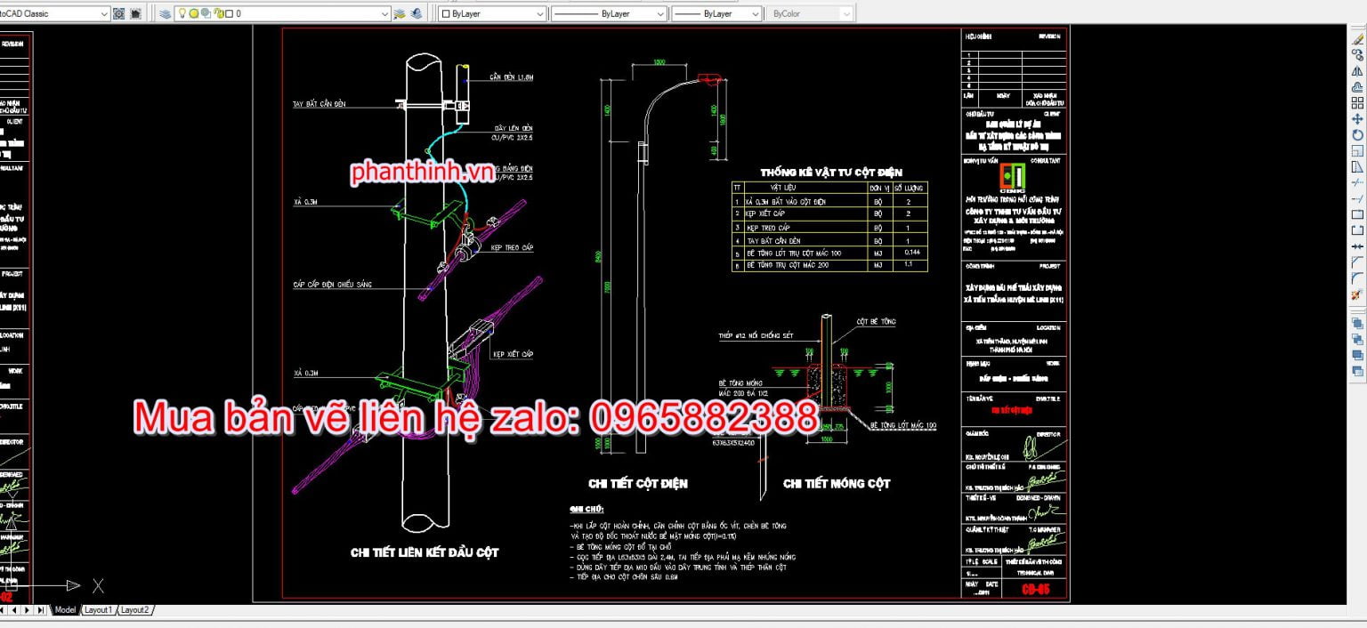Image resolution: width=1367 pixels, height=628 pixels.
Task: Click the Copy objects tool icon
Action: [x=1357, y=55]
